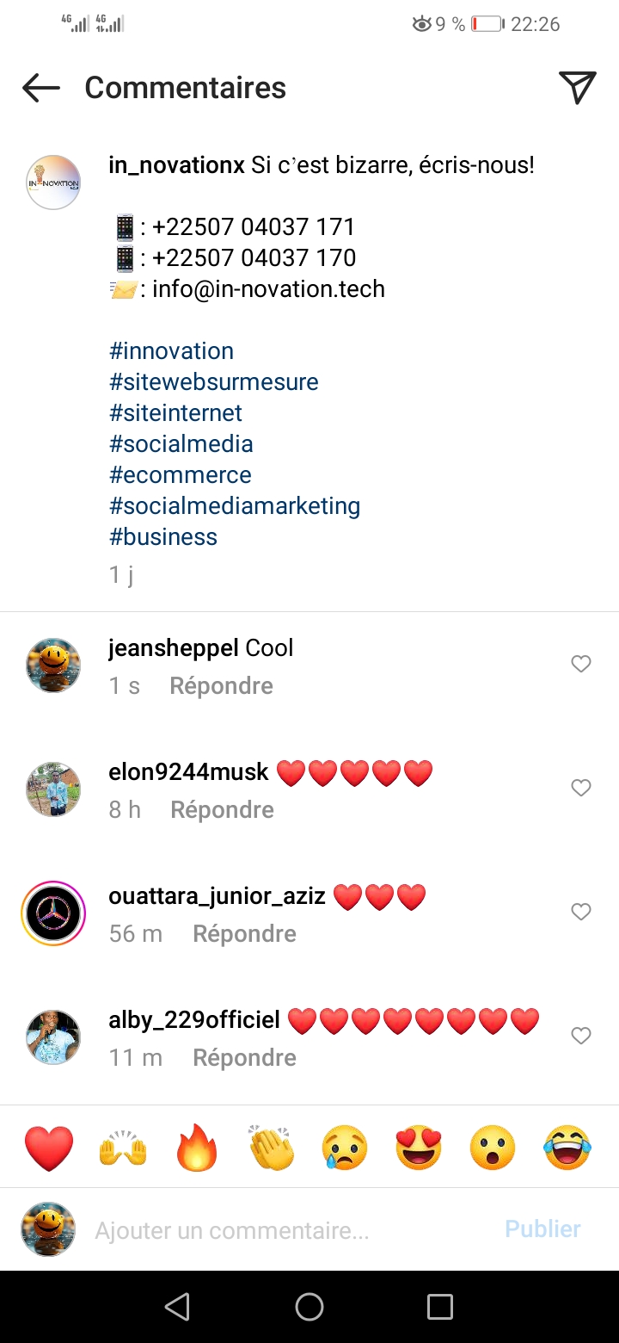The height and width of the screenshot is (1343, 619).
Task: Open the #sitewebsurmesure hashtag
Action: coord(214,382)
